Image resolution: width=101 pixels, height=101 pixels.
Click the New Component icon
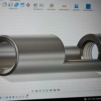[36, 5]
